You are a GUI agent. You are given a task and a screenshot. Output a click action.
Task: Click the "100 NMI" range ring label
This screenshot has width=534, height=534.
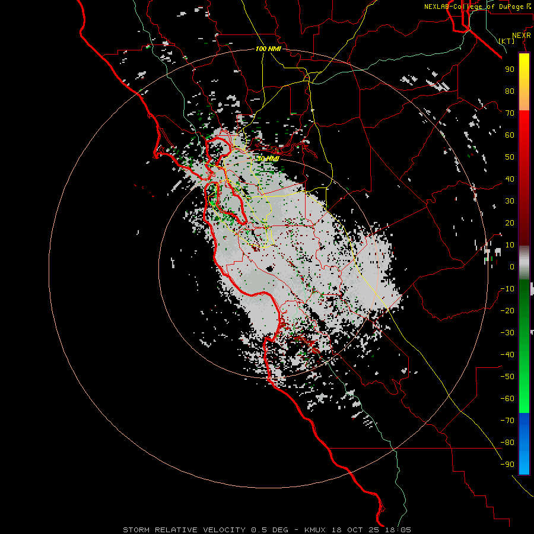click(x=268, y=49)
